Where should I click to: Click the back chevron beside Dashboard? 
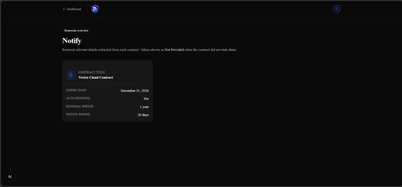[64, 9]
